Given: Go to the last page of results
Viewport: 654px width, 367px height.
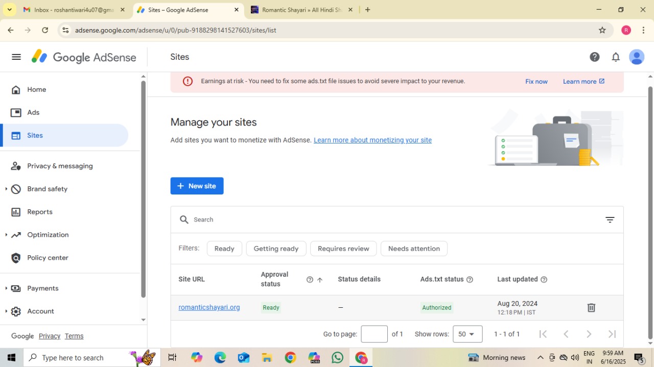Looking at the screenshot, I should pos(612,334).
